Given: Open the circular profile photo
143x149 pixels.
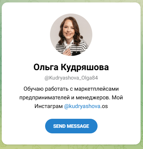Looking at the screenshot, I should click(71, 35).
